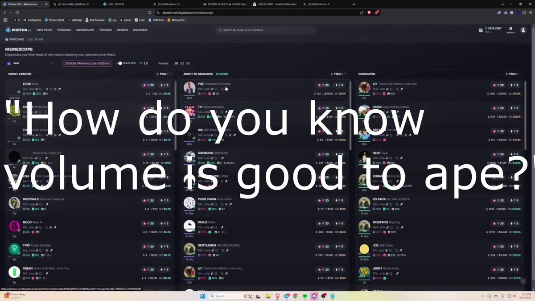
Task: Expand the 'won' wallet dropdown
Action: 30,63
